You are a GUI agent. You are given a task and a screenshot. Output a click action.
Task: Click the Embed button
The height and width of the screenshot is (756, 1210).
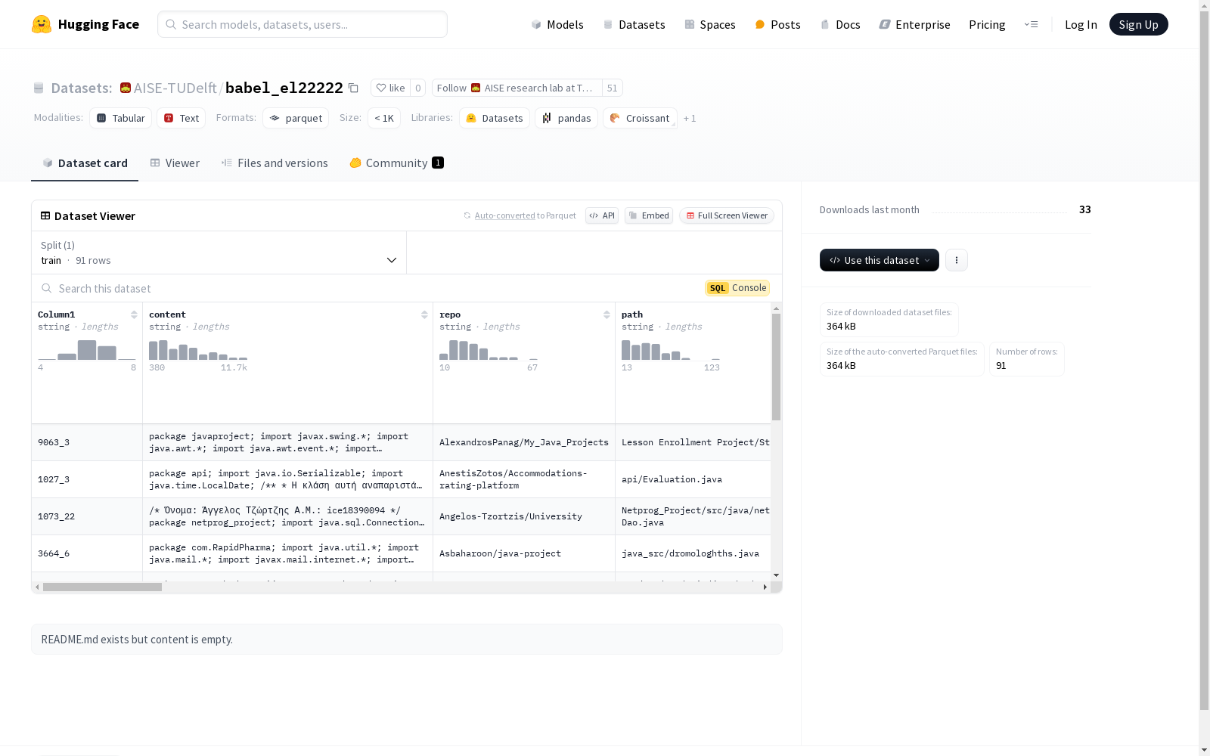pos(649,215)
